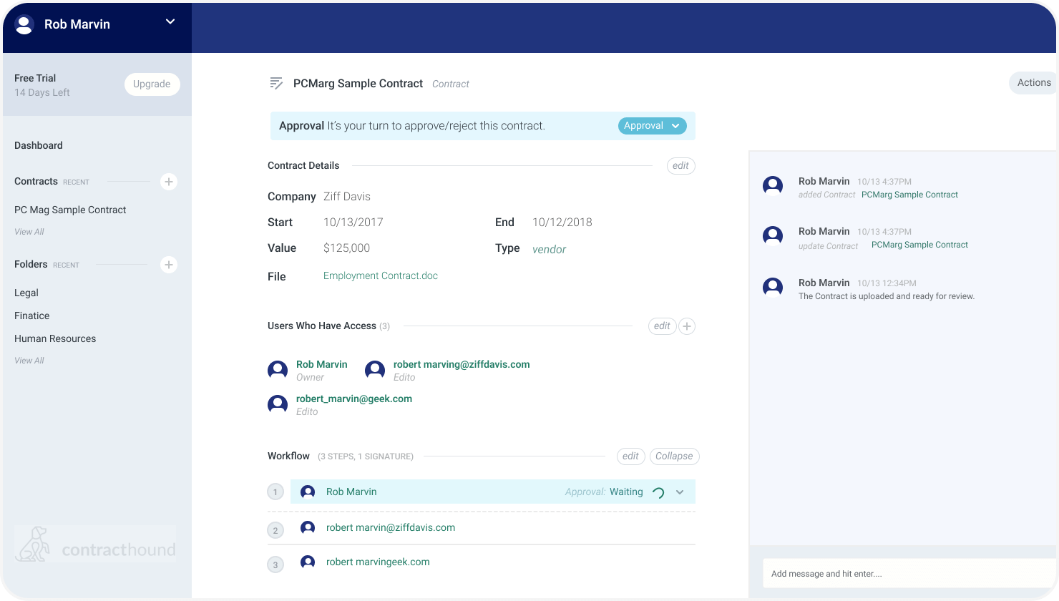Click avatar on uploaded message activity

tap(773, 287)
